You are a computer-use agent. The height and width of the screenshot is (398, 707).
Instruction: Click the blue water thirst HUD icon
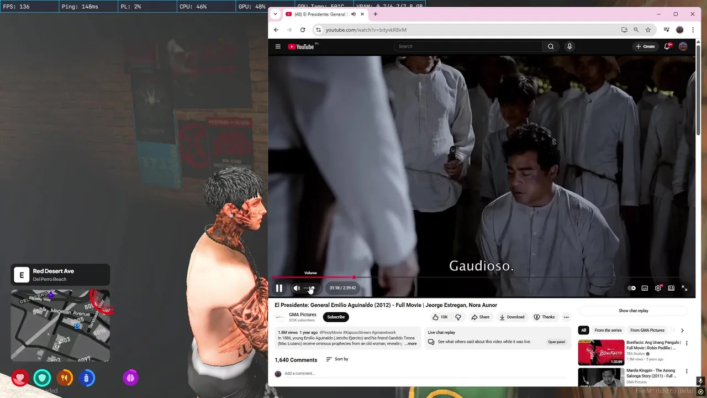(86, 378)
